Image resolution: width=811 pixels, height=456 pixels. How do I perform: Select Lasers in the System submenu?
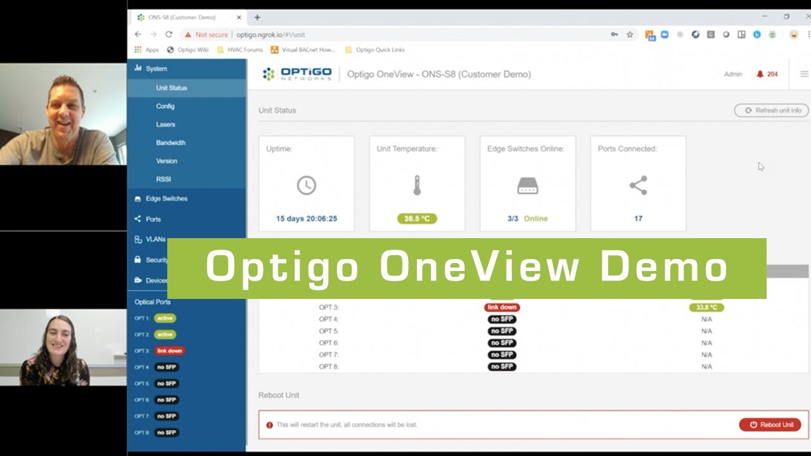(x=165, y=125)
